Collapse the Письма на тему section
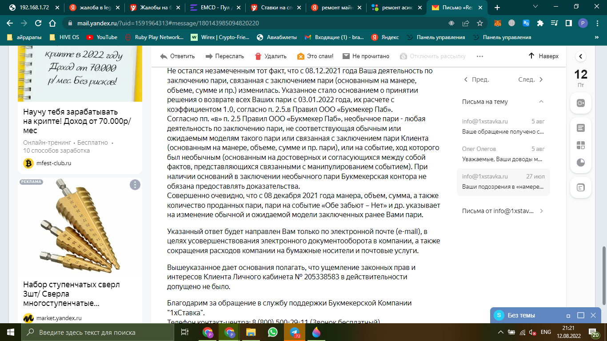Viewport: 607px width, 341px height. pos(541,102)
